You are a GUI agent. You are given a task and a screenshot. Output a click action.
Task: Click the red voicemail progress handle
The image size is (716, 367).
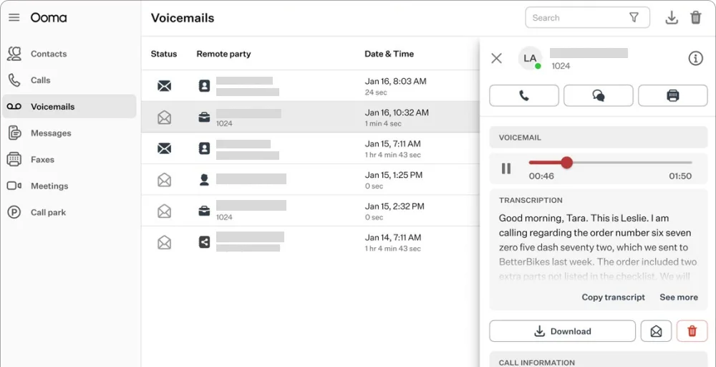566,162
